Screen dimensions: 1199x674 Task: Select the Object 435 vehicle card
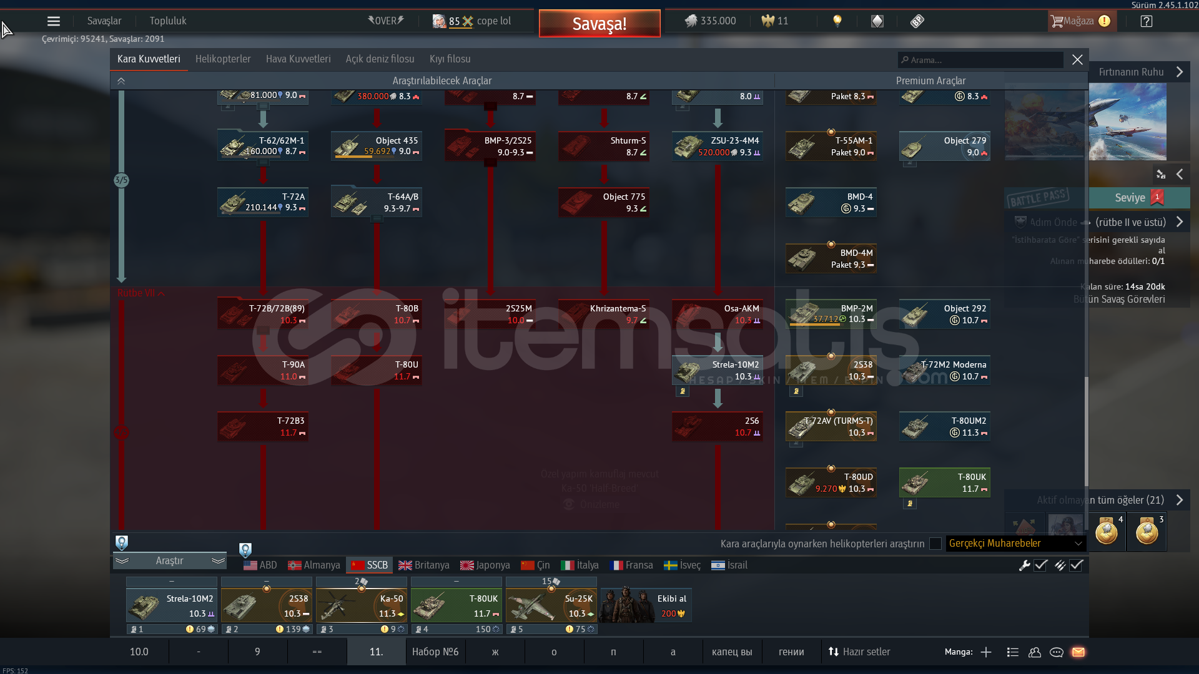tap(376, 147)
